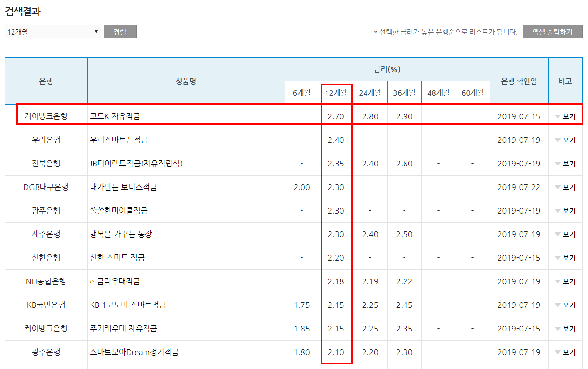588x369 pixels.
Task: Click the 60개월 column header
Action: point(473,93)
